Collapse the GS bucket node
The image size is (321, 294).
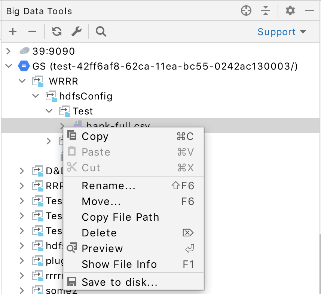click(x=9, y=66)
